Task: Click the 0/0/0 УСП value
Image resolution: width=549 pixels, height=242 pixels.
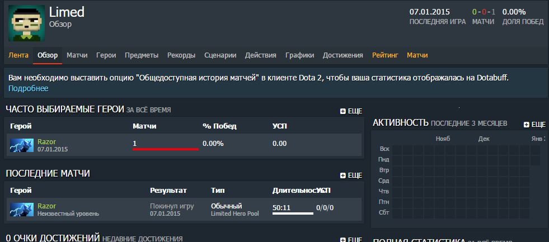Action: 325,208
